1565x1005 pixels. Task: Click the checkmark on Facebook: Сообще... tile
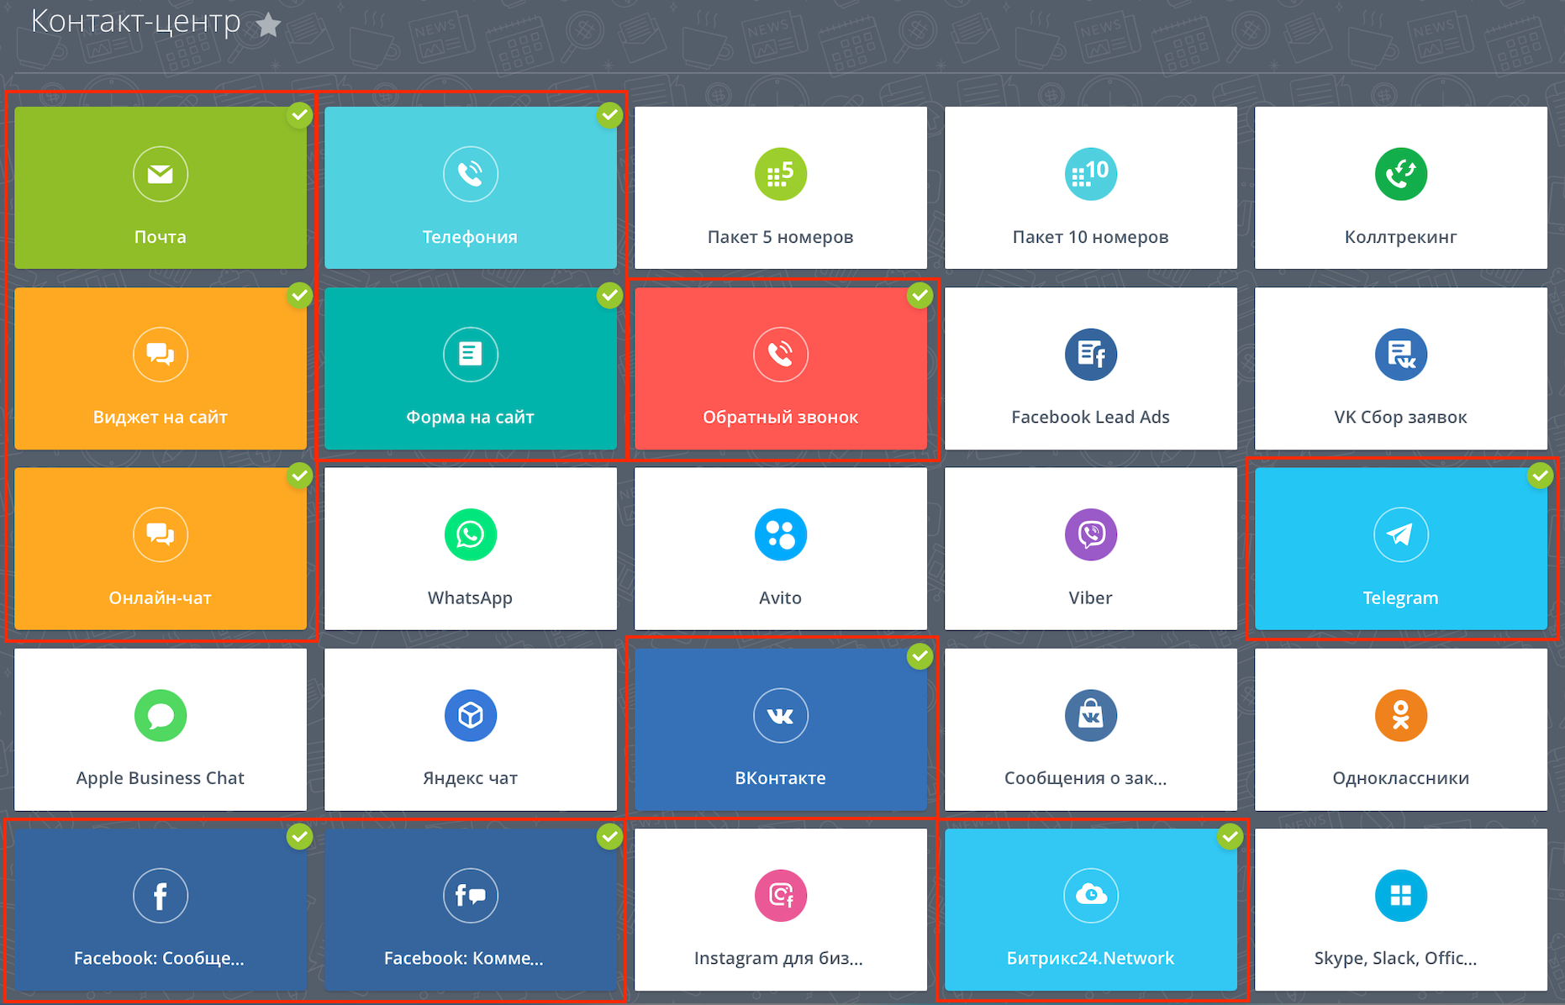[x=299, y=837]
